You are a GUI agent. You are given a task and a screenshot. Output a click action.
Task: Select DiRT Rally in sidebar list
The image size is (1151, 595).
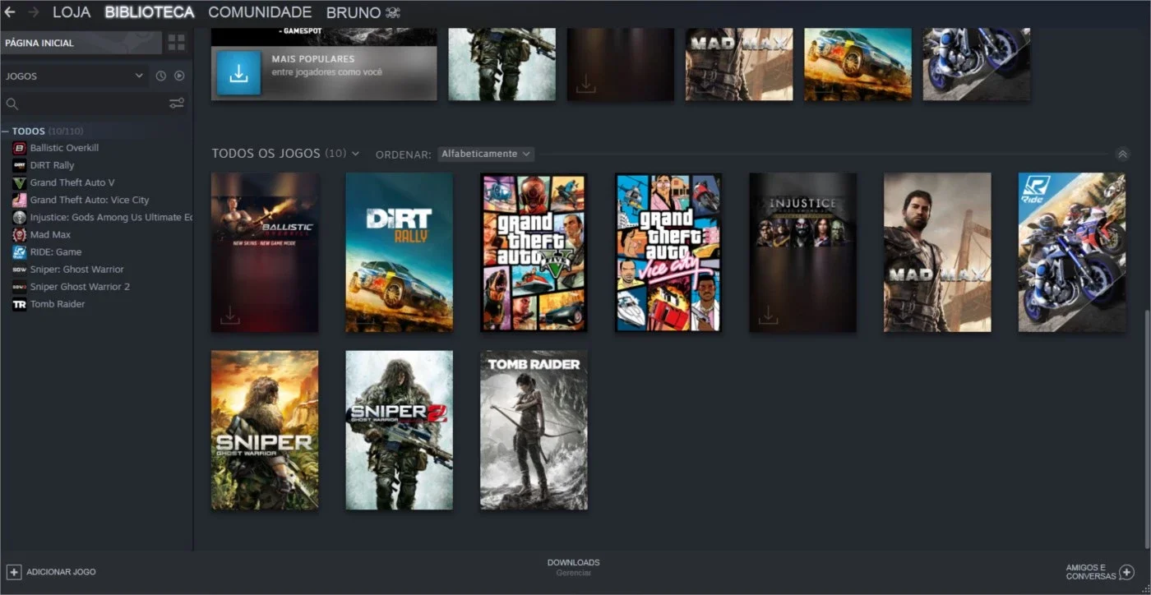click(52, 165)
